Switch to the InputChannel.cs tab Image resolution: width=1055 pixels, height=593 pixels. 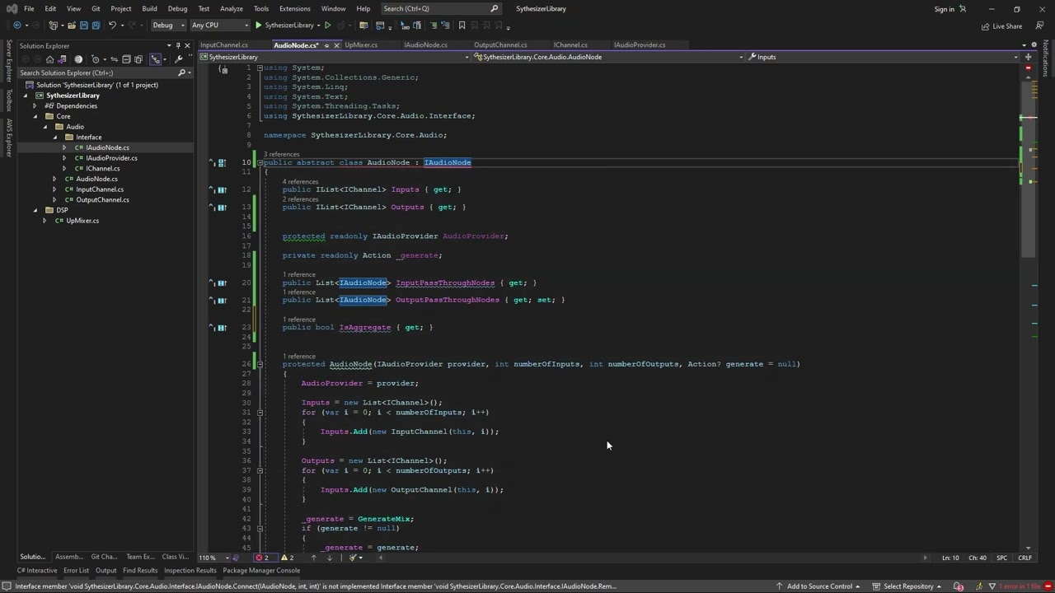224,45
